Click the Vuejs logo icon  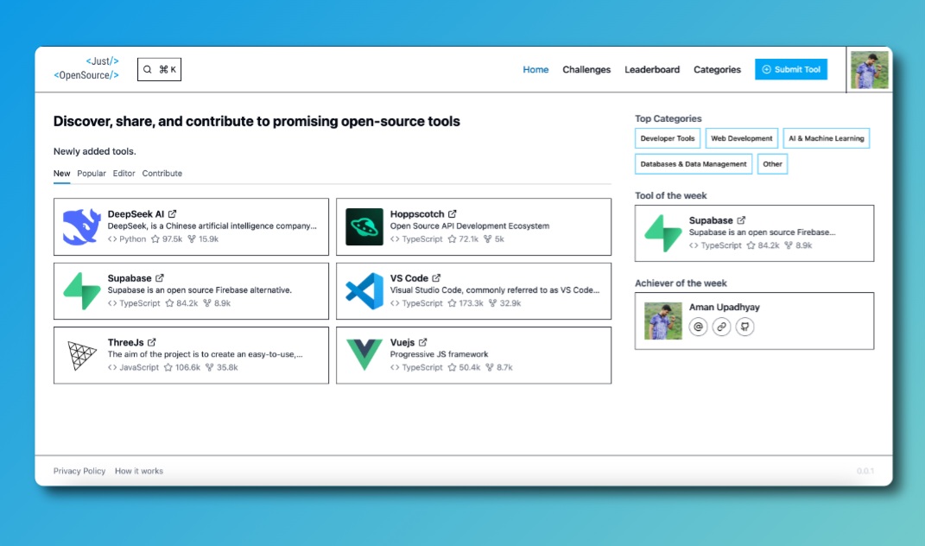tap(364, 355)
